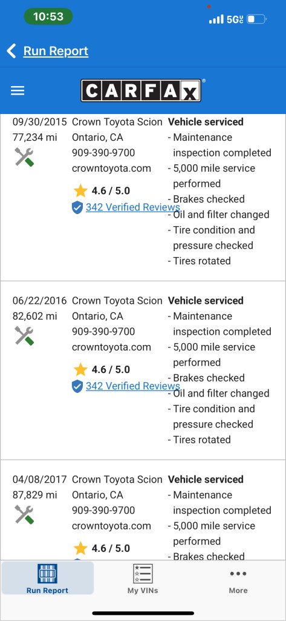Tap verified shield badge in 06/22/2016 record

coord(77,386)
